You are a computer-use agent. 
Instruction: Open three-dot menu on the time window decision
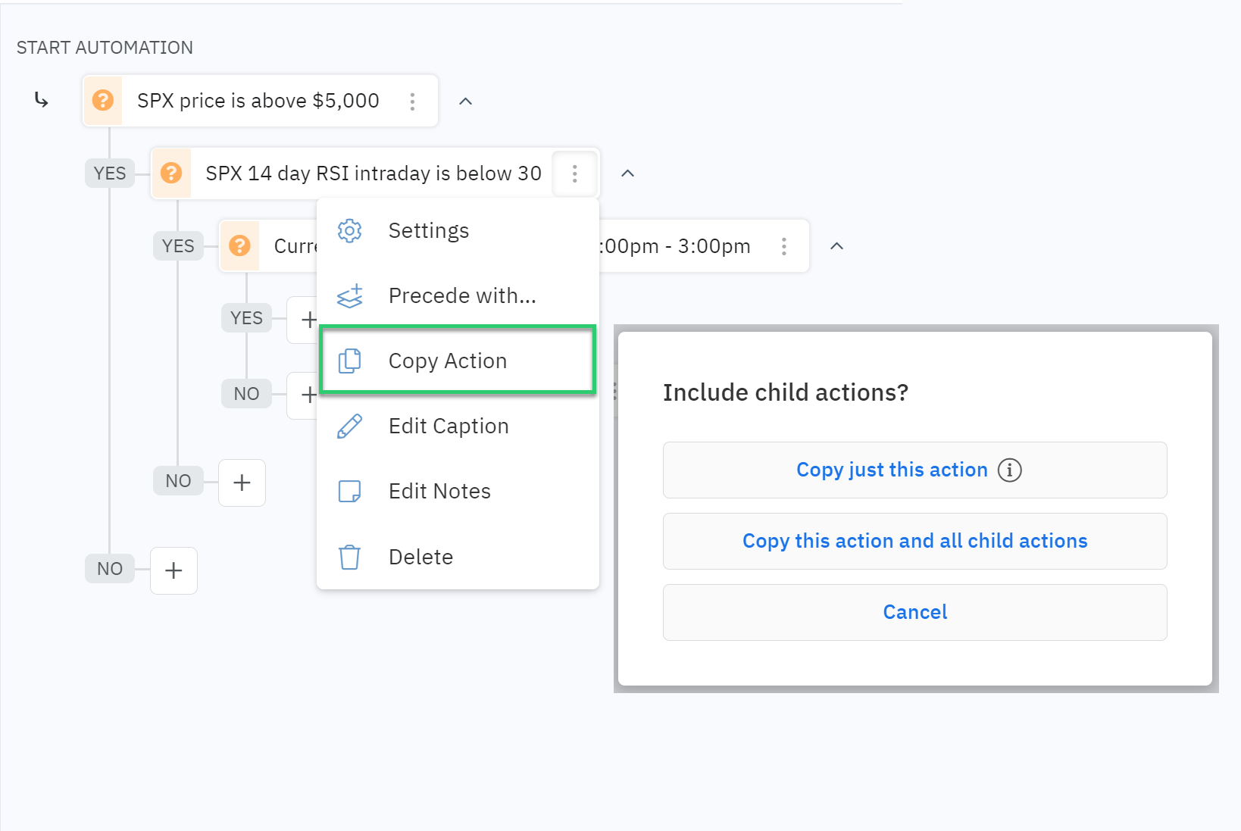(783, 246)
